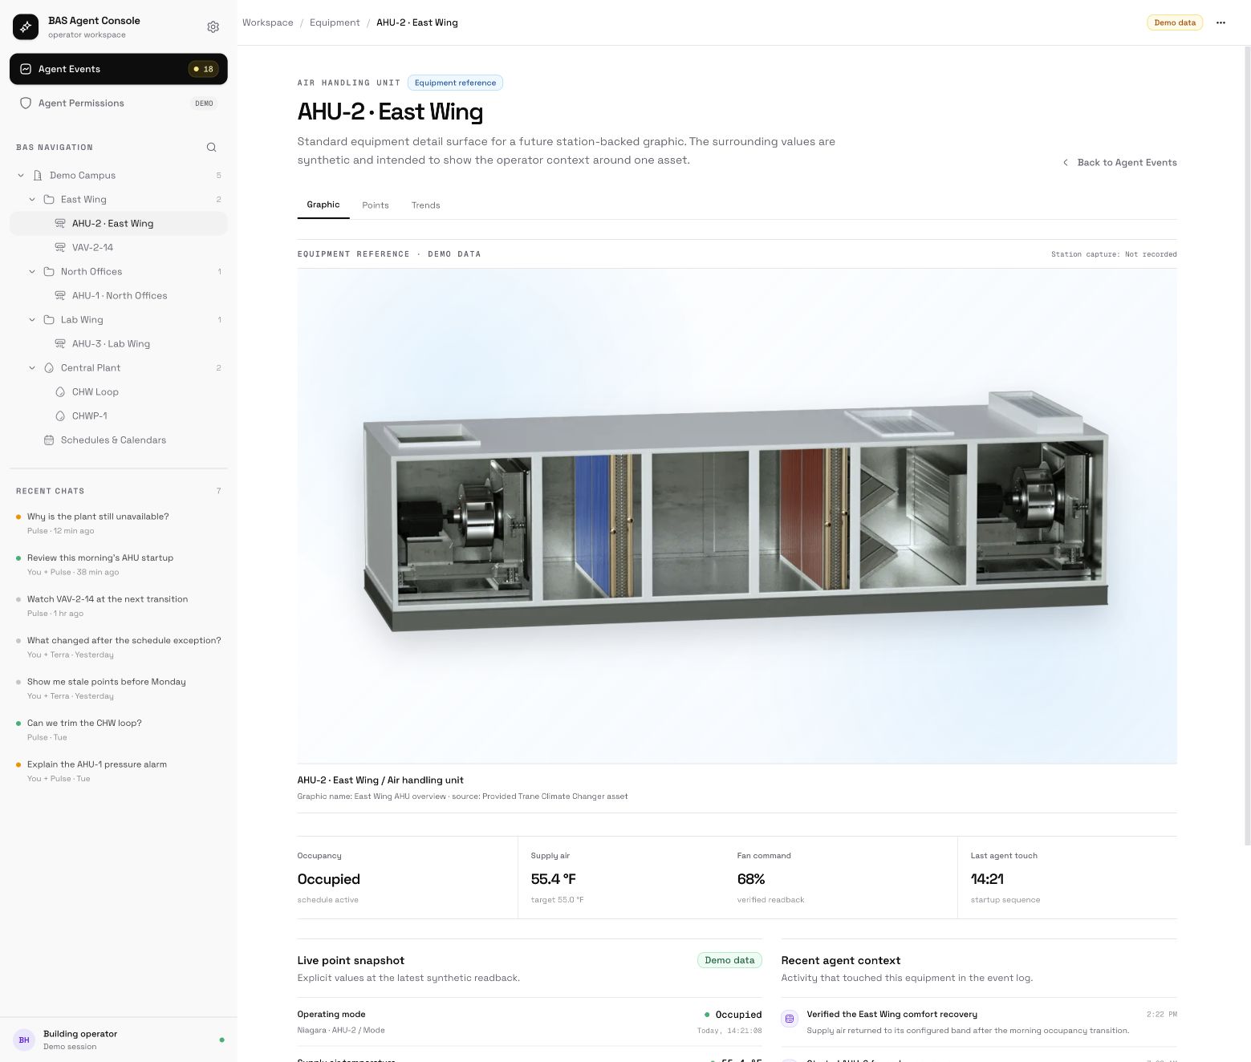Open chat 'Can we trim the CHW loop?'
The height and width of the screenshot is (1062, 1251).
[119, 730]
